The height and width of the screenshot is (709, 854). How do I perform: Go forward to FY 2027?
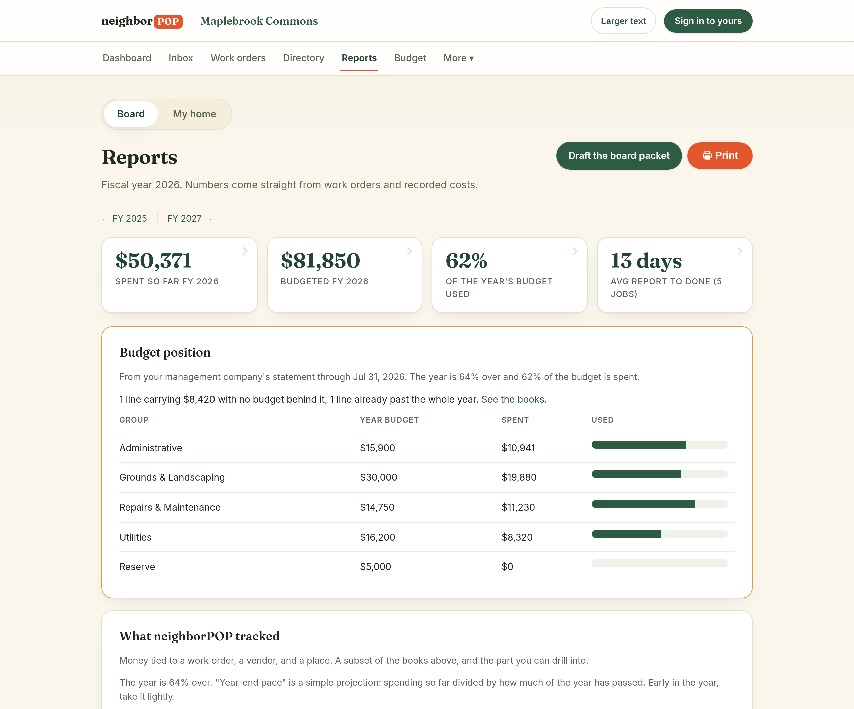tap(190, 219)
